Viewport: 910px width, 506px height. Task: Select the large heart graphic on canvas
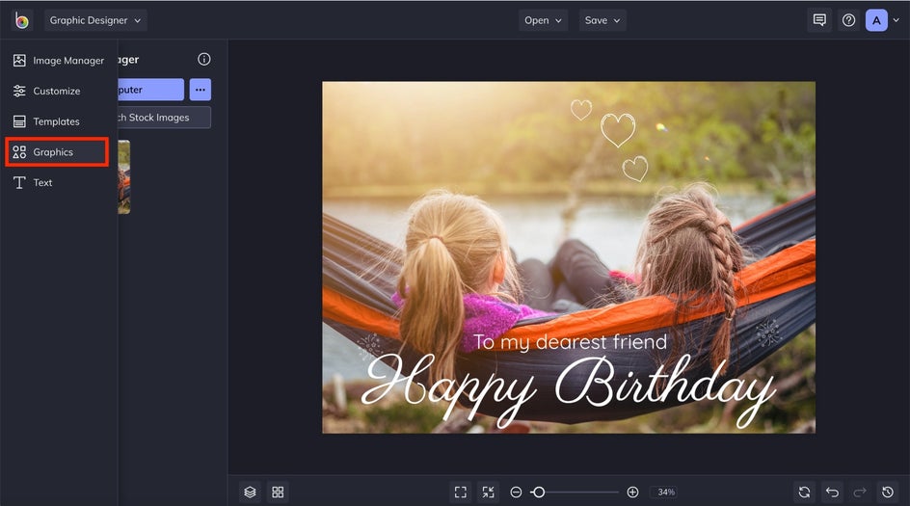(x=618, y=129)
